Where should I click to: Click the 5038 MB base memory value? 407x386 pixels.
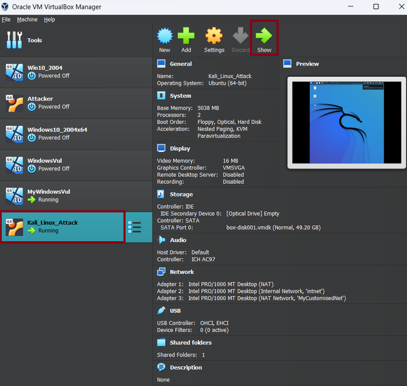click(208, 108)
